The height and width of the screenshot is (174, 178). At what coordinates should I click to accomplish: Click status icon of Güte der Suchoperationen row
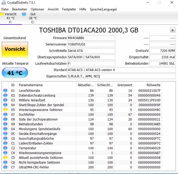[5, 119]
